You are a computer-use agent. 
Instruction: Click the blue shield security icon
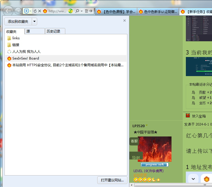click(26, 11)
